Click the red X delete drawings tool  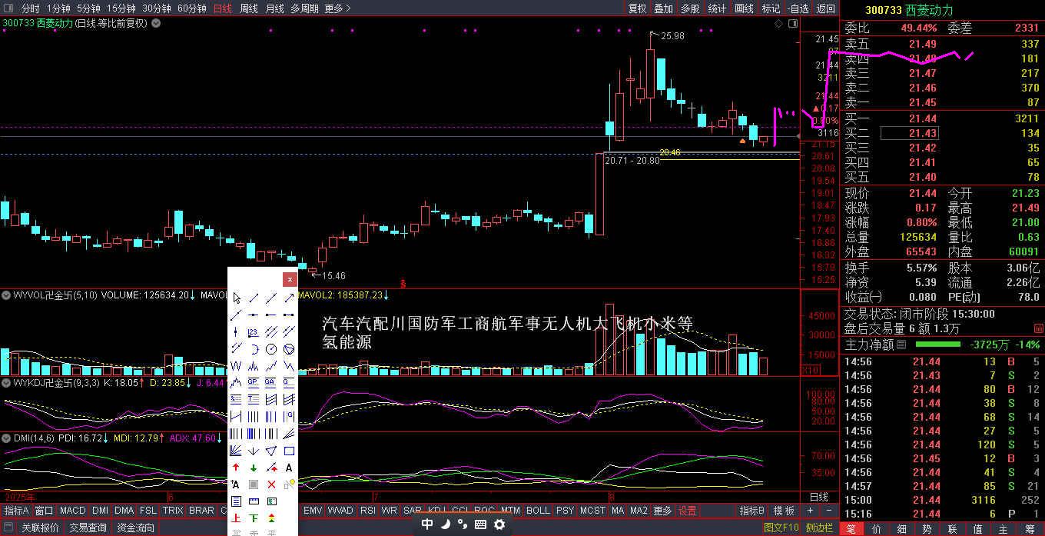tap(270, 484)
